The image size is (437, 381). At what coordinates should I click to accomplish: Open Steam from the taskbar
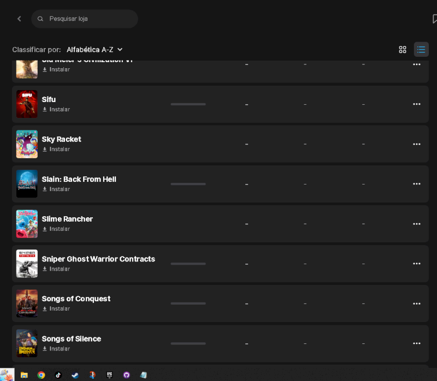[x=75, y=375]
